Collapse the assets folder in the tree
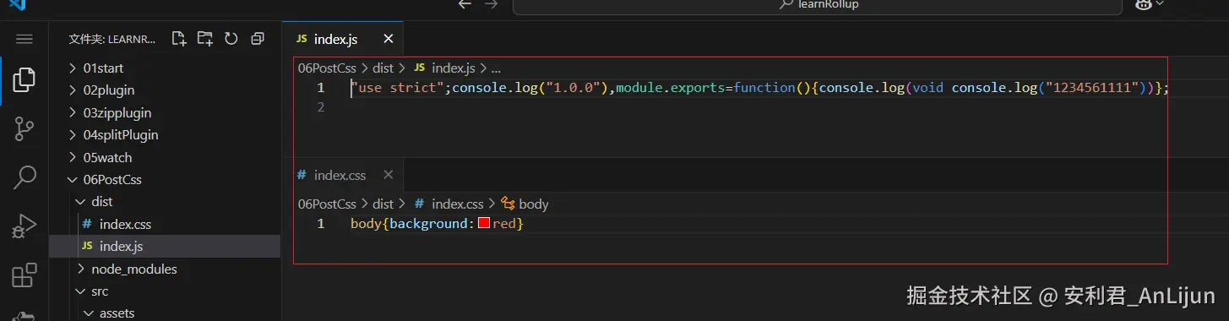Viewport: 1229px width, 321px height. point(117,313)
